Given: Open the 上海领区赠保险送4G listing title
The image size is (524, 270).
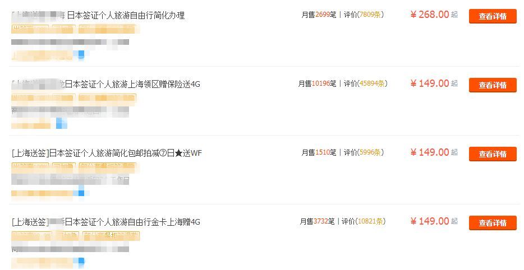Looking at the screenshot, I should (x=105, y=84).
